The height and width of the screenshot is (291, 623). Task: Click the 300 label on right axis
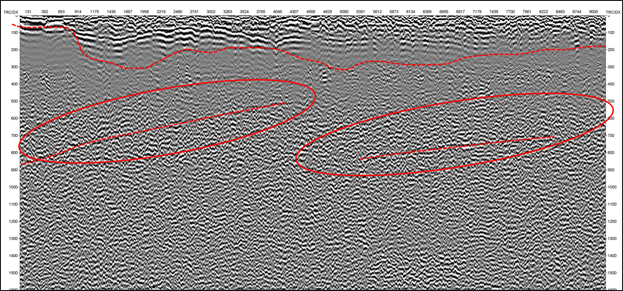(611, 67)
